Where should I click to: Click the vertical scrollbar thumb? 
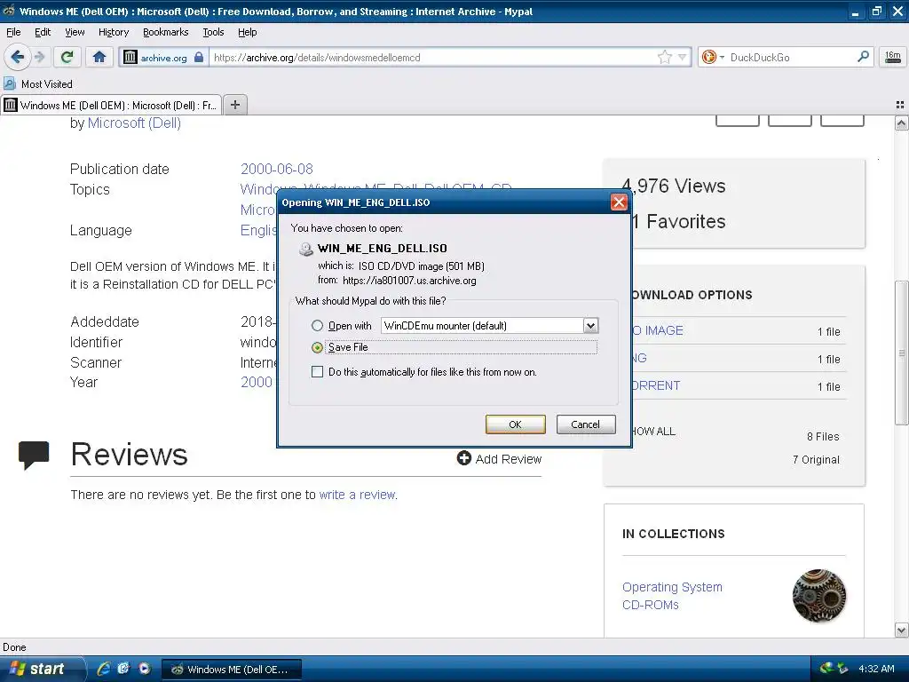(901, 353)
